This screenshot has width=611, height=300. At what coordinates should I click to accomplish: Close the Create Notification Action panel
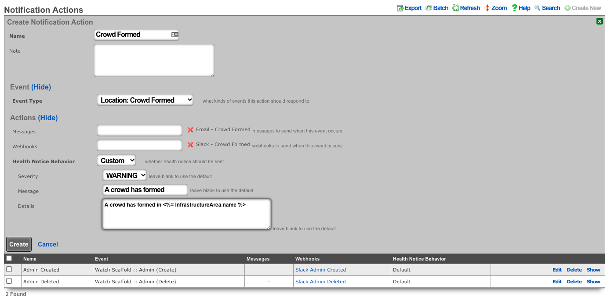pyautogui.click(x=600, y=21)
